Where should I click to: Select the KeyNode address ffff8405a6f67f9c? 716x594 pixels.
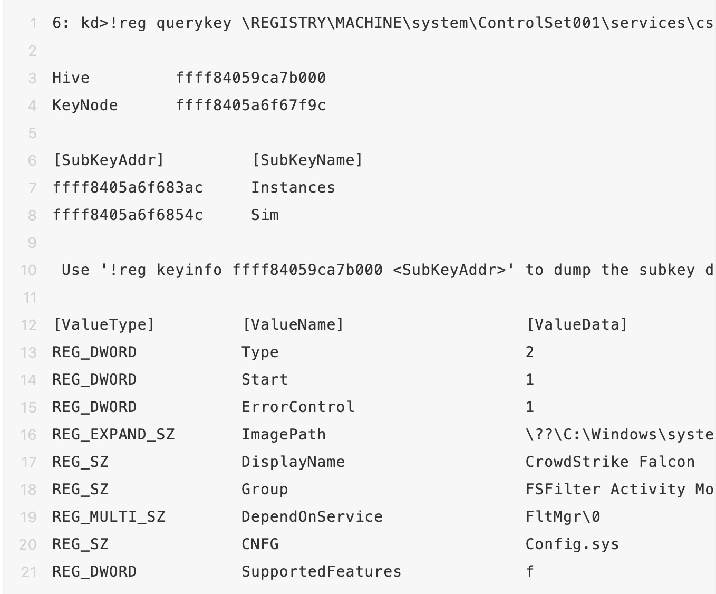pyautogui.click(x=250, y=106)
